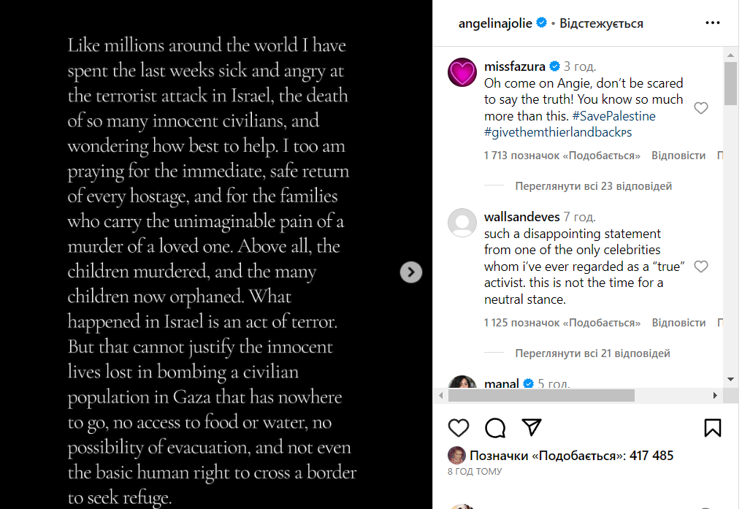Image resolution: width=742 pixels, height=509 pixels.
Task: Reply to wallsandeves' comment
Action: click(x=678, y=323)
